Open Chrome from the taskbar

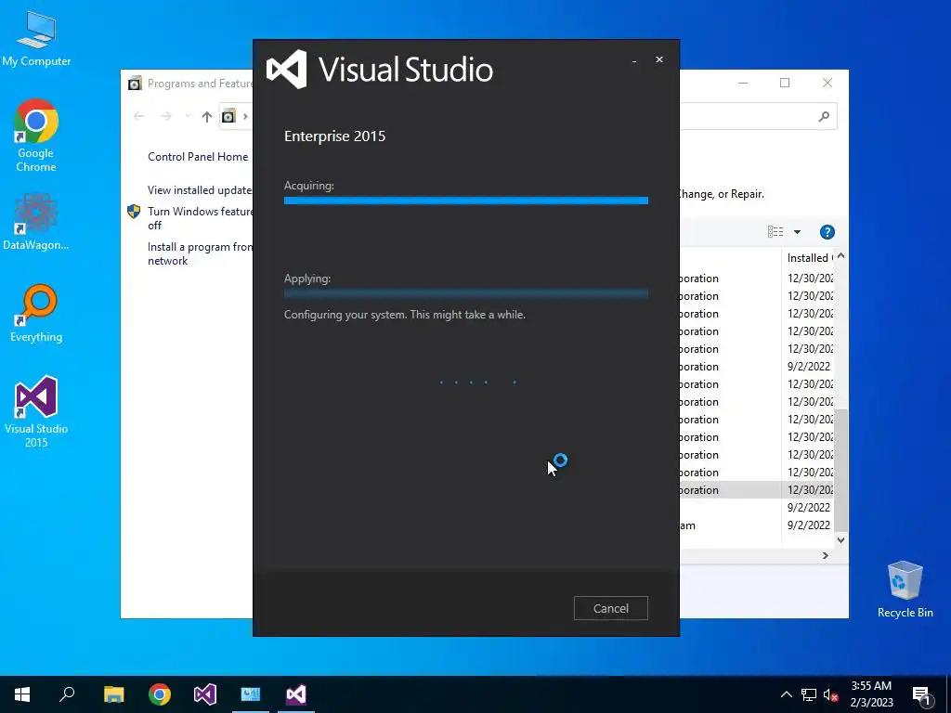[x=160, y=694]
